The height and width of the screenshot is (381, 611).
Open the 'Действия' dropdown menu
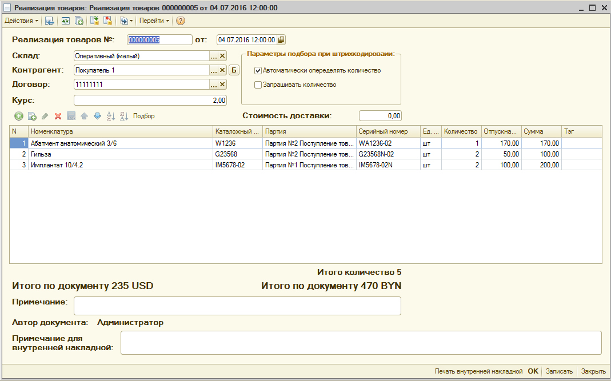pyautogui.click(x=22, y=21)
